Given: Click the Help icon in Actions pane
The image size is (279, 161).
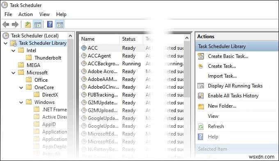Looking at the screenshot, I should click(201, 137).
